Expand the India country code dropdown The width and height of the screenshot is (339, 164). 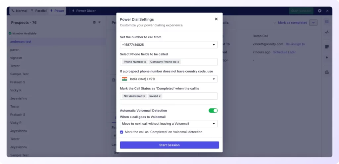169,79
